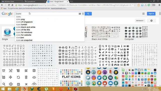Switch to the ConvertIcon tab
Image resolution: width=161 pixels, height=91 pixels.
pyautogui.click(x=34, y=2)
